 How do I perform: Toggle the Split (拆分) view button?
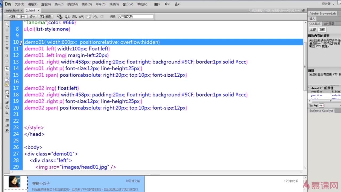point(22,17)
